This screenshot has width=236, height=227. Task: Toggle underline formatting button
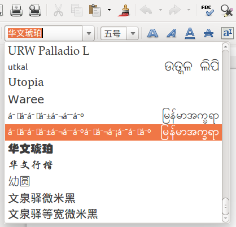[190, 33]
